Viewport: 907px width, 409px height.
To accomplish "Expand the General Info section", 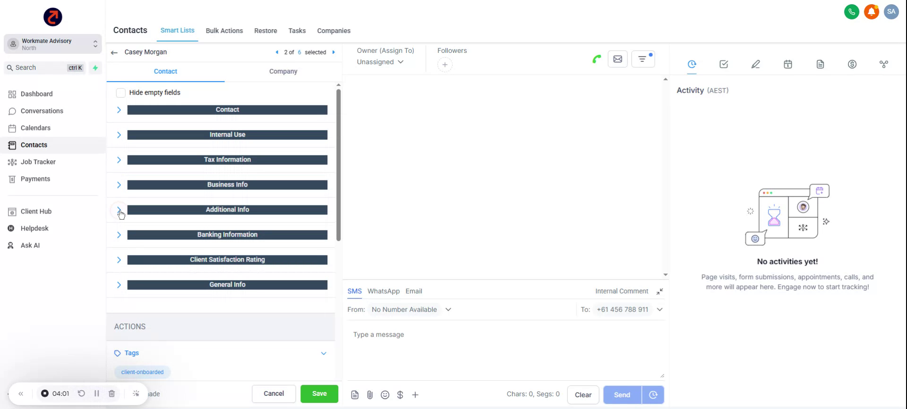I will pyautogui.click(x=119, y=285).
